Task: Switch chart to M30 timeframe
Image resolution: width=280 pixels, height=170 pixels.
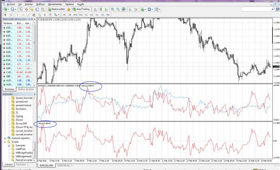Action: tap(81, 15)
